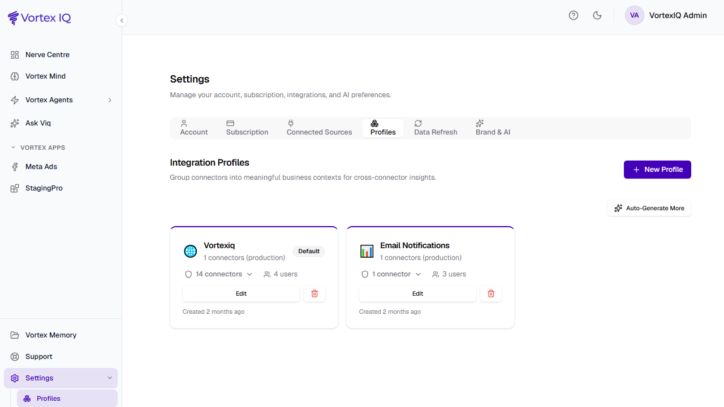Click the Vortex Memory folder icon
The width and height of the screenshot is (724, 407).
(x=15, y=335)
